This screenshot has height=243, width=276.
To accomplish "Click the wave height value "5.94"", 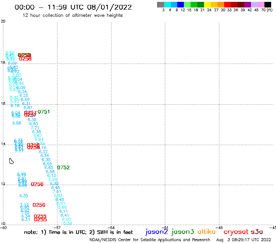I will [x=39, y=139].
